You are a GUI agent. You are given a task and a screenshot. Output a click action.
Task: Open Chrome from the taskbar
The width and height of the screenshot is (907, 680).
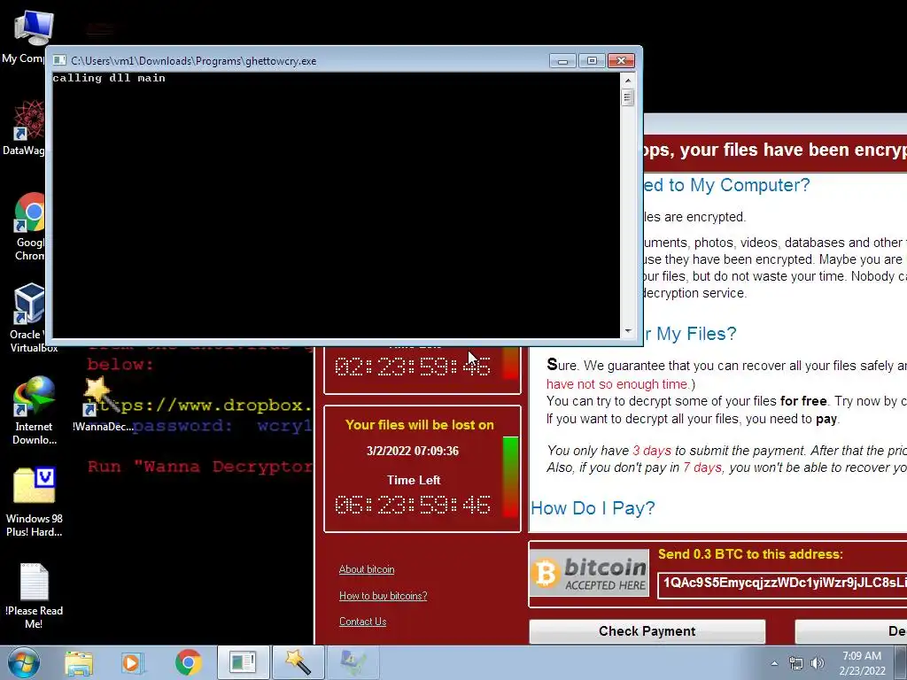click(x=188, y=662)
